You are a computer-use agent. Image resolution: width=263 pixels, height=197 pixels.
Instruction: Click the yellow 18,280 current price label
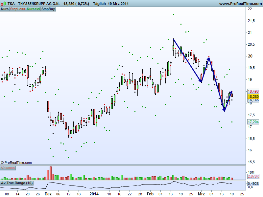click(x=253, y=97)
